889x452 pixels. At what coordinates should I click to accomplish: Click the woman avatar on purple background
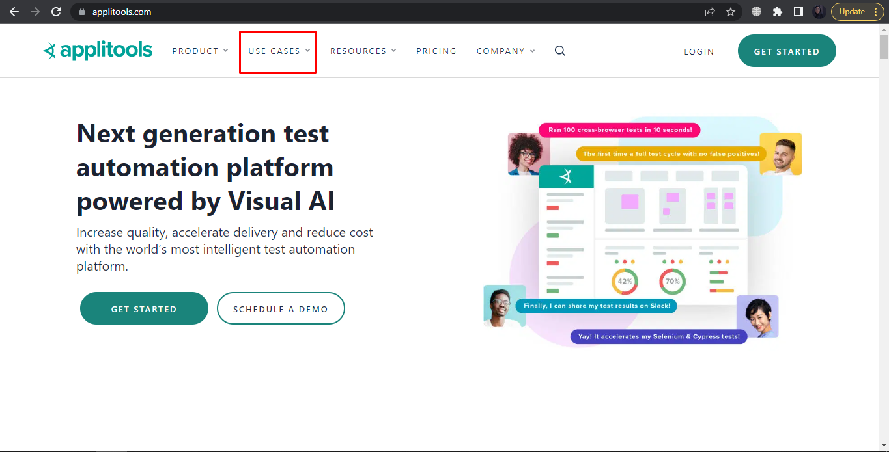pos(757,317)
